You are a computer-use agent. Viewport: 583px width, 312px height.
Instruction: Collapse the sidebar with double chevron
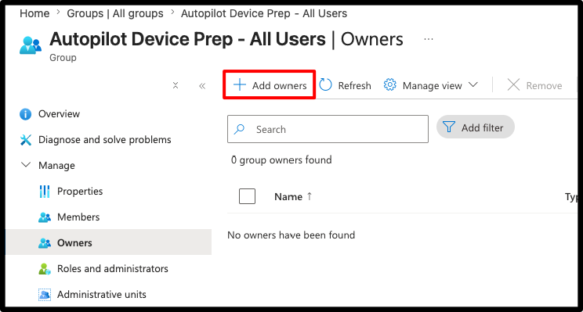(x=202, y=86)
